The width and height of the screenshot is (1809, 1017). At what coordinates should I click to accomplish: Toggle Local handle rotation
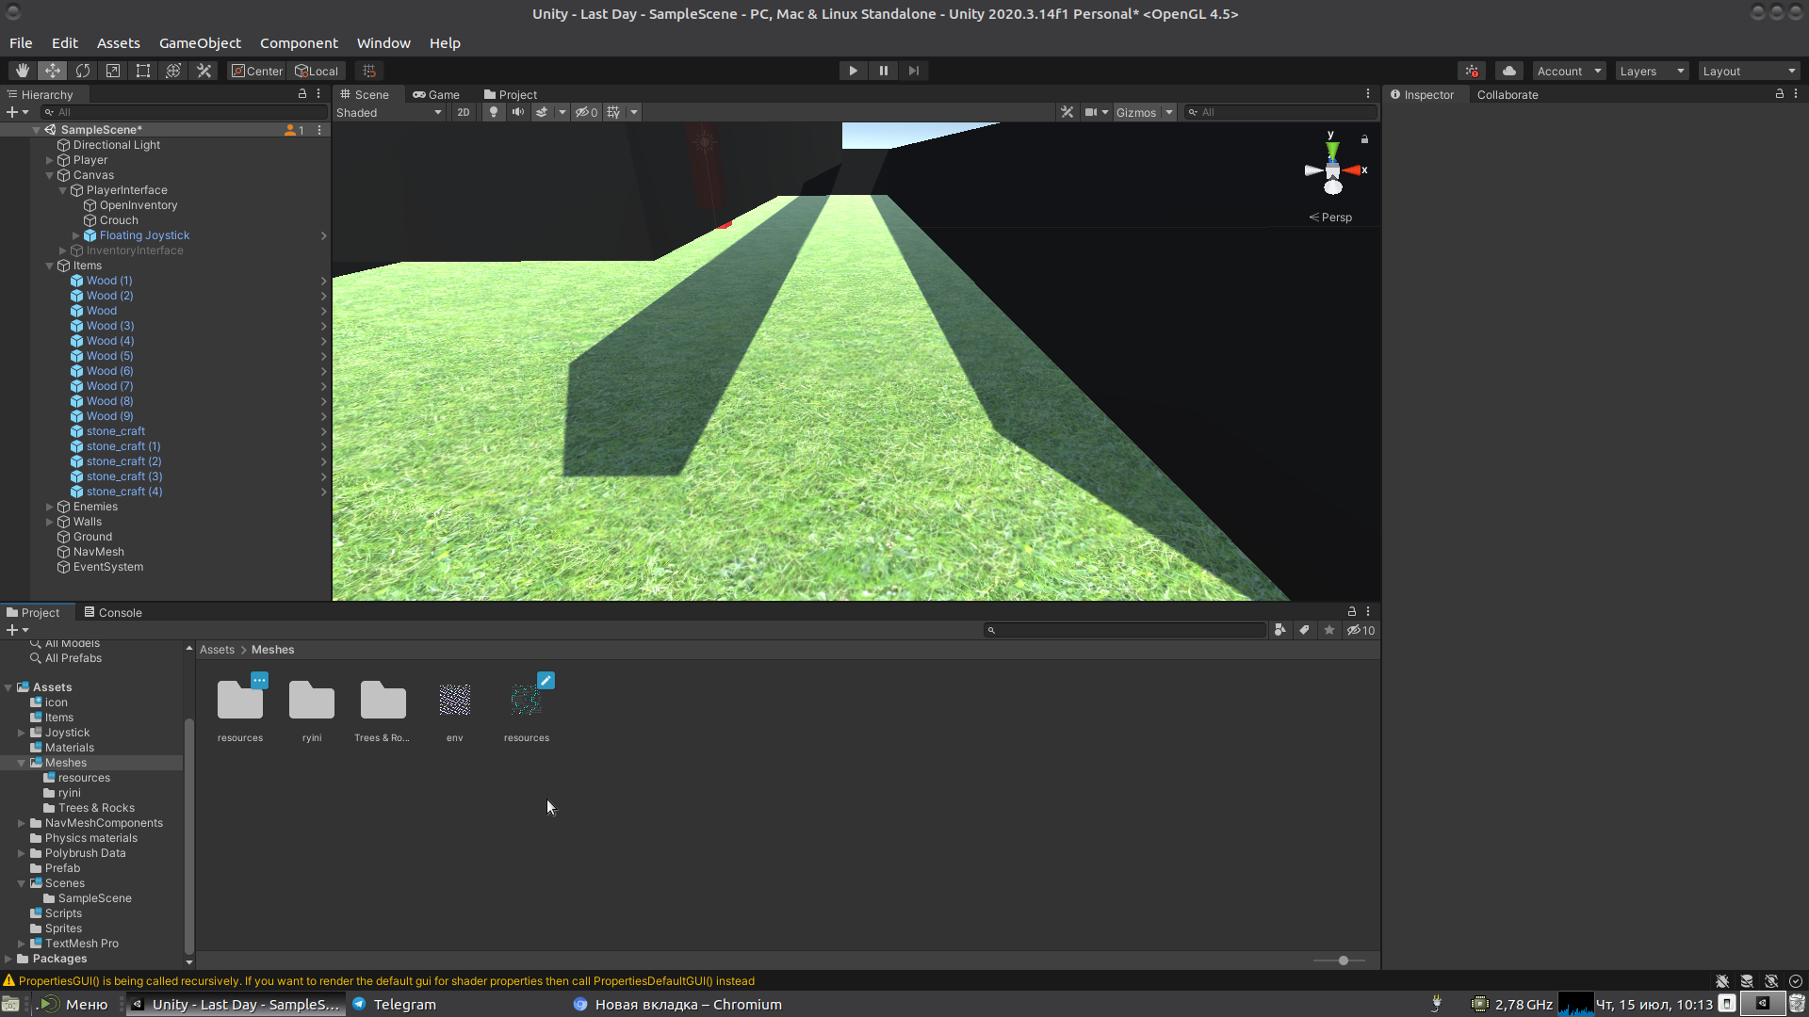[317, 71]
